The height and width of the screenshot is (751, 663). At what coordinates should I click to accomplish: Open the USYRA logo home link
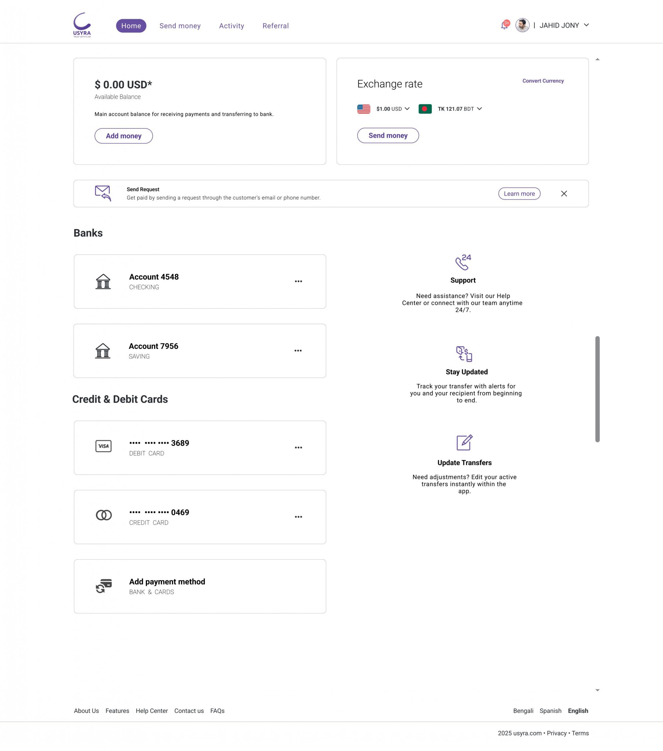82,25
